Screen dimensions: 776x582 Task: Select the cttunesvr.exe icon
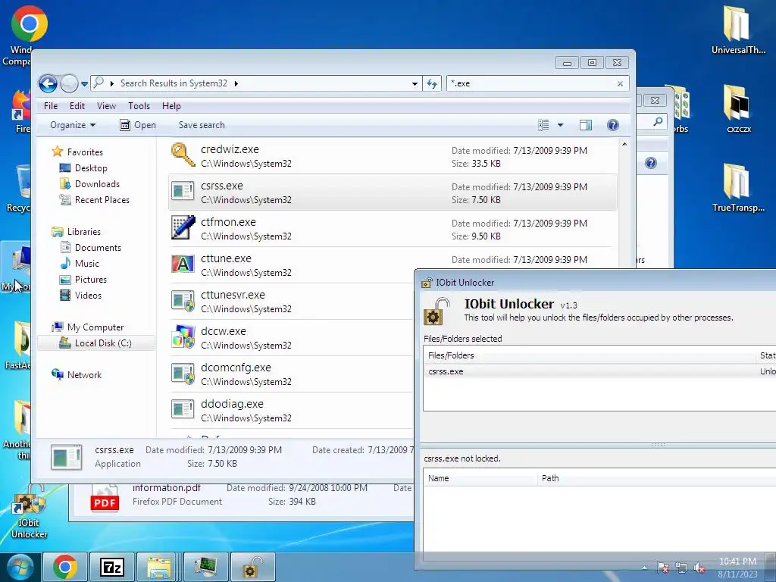tap(183, 300)
